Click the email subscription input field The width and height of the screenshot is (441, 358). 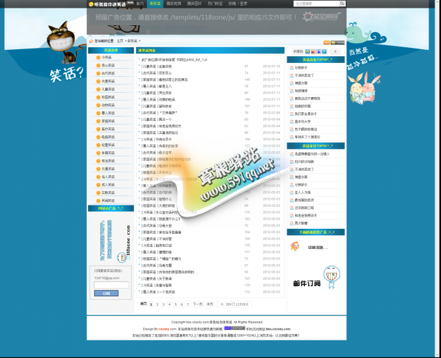[111, 285]
